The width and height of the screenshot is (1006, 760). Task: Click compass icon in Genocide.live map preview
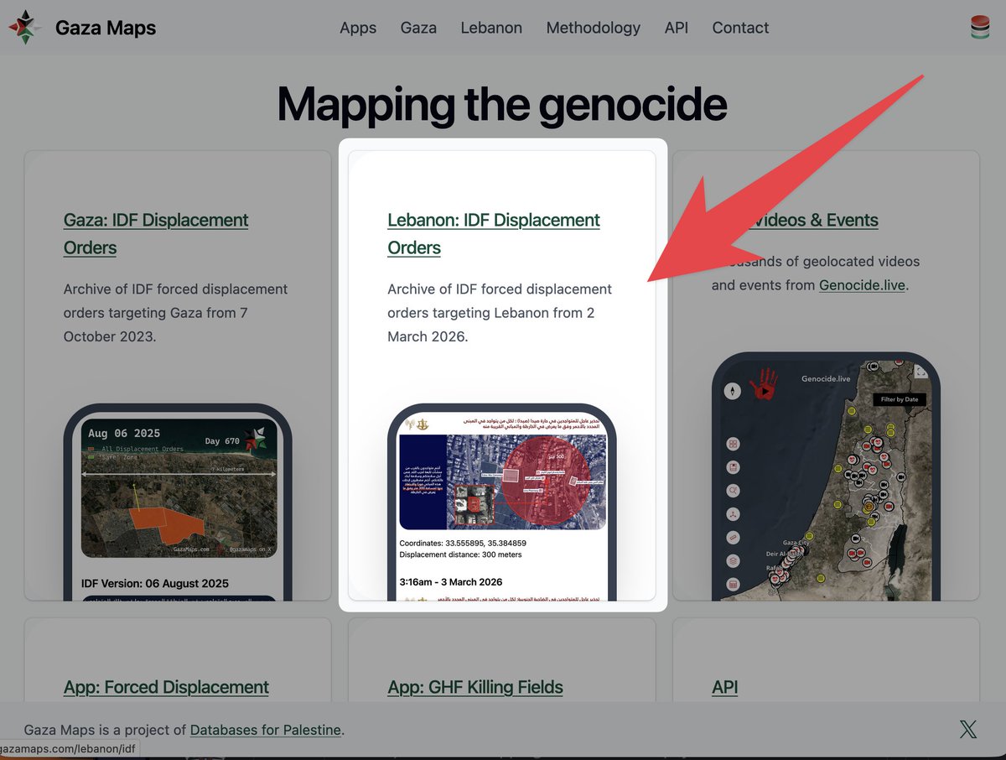click(733, 391)
